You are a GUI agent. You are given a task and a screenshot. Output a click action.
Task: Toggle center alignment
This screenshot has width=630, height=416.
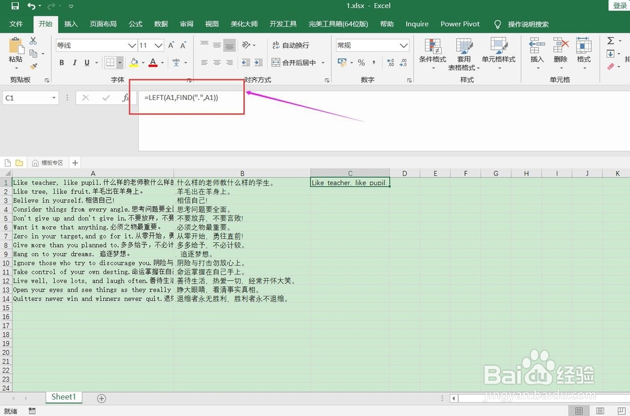coord(216,62)
